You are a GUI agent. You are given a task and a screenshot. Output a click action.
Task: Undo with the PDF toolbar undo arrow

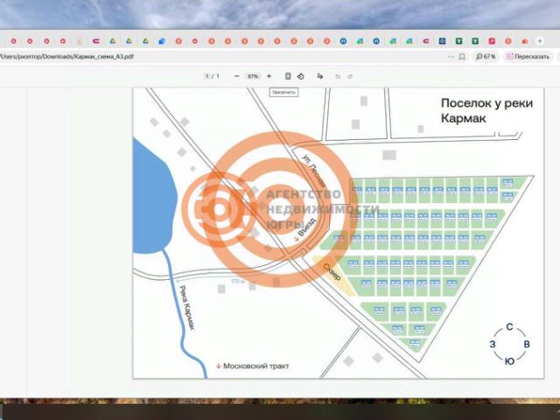tap(338, 76)
